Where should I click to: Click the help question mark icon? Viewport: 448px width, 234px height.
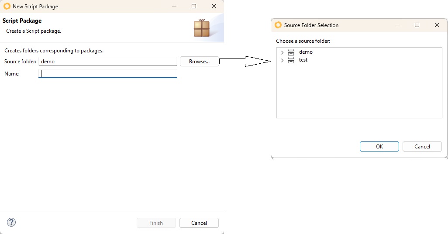pos(12,222)
